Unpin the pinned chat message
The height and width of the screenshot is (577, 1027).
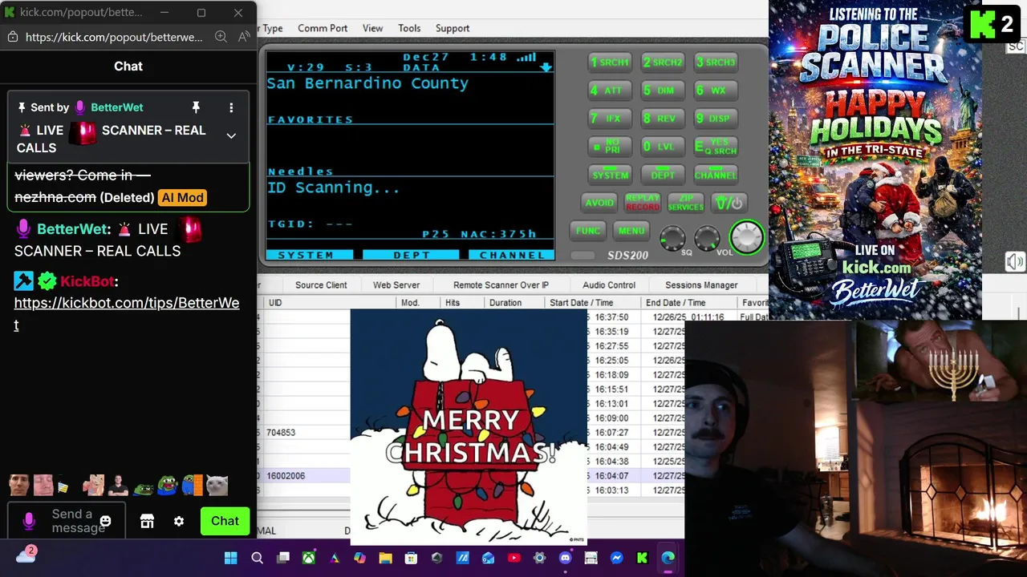[x=195, y=107]
